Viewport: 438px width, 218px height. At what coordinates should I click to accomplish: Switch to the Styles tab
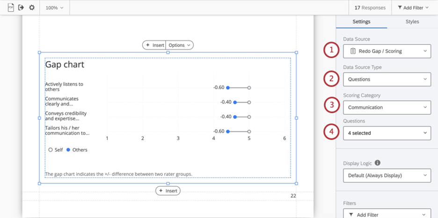pyautogui.click(x=412, y=22)
